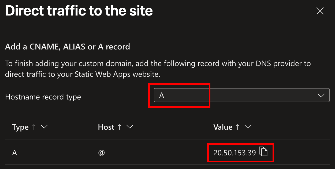Copy the 20.50.153.39 value to clipboard
The height and width of the screenshot is (169, 335).
263,152
